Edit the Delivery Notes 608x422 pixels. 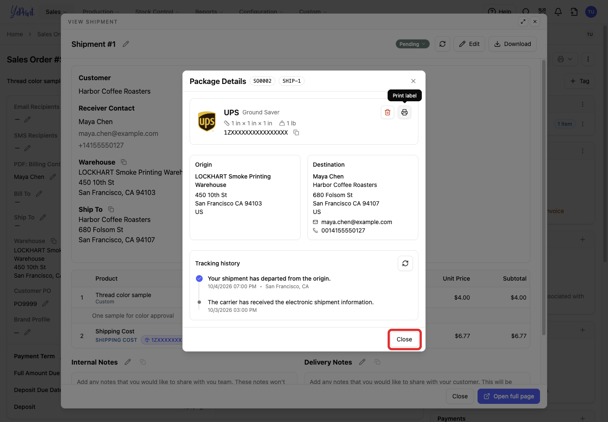coord(362,362)
